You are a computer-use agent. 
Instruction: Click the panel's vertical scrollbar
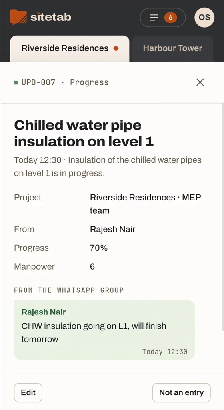coord(222,217)
